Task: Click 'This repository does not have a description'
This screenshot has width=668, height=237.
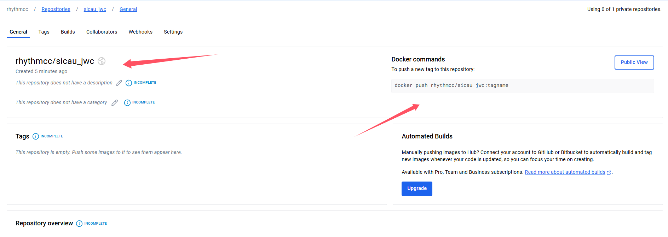Action: point(64,83)
